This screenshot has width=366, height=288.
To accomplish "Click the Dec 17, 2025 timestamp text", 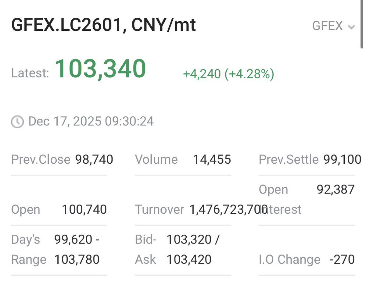I will [91, 121].
